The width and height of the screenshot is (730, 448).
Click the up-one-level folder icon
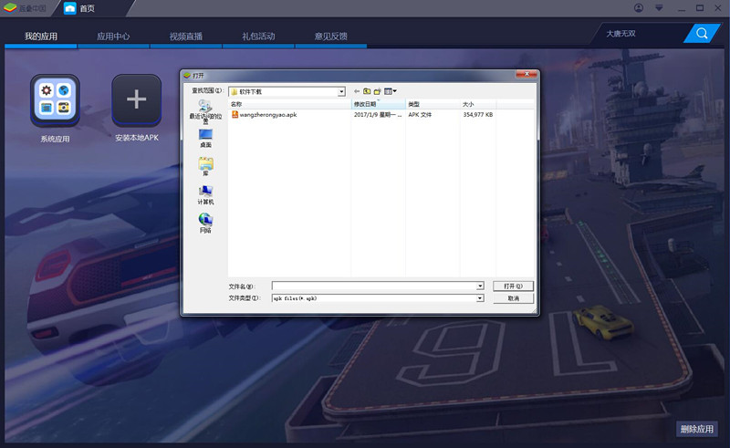point(367,91)
